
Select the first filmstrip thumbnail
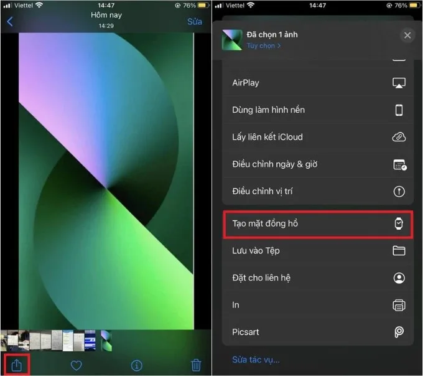coord(4,340)
